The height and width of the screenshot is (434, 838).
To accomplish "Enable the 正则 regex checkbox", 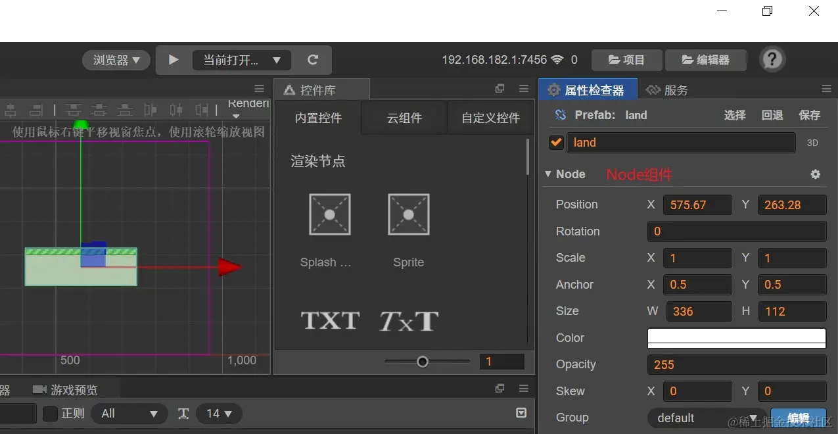I will coord(50,414).
